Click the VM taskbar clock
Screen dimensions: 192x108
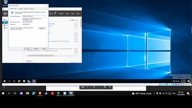[x=183, y=81]
